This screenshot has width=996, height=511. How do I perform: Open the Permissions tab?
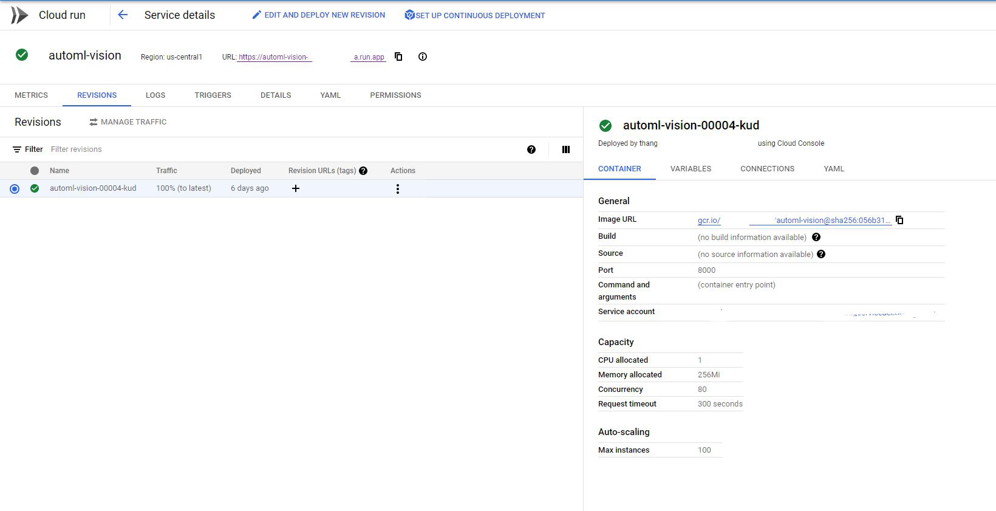(395, 95)
